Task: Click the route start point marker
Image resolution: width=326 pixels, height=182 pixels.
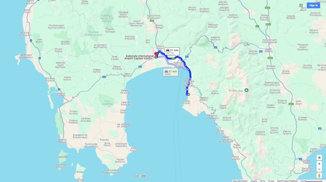Action: [188, 94]
